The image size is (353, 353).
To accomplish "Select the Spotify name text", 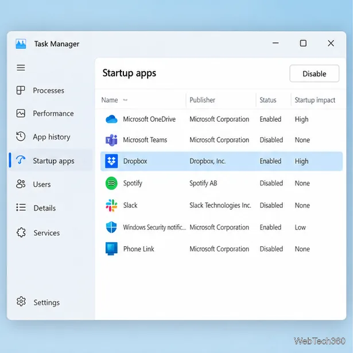I will [x=133, y=183].
